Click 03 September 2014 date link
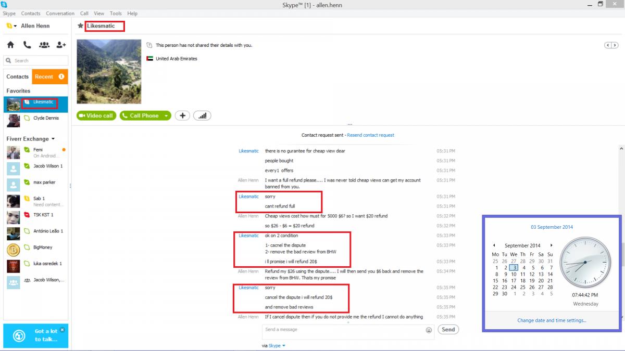 [552, 227]
